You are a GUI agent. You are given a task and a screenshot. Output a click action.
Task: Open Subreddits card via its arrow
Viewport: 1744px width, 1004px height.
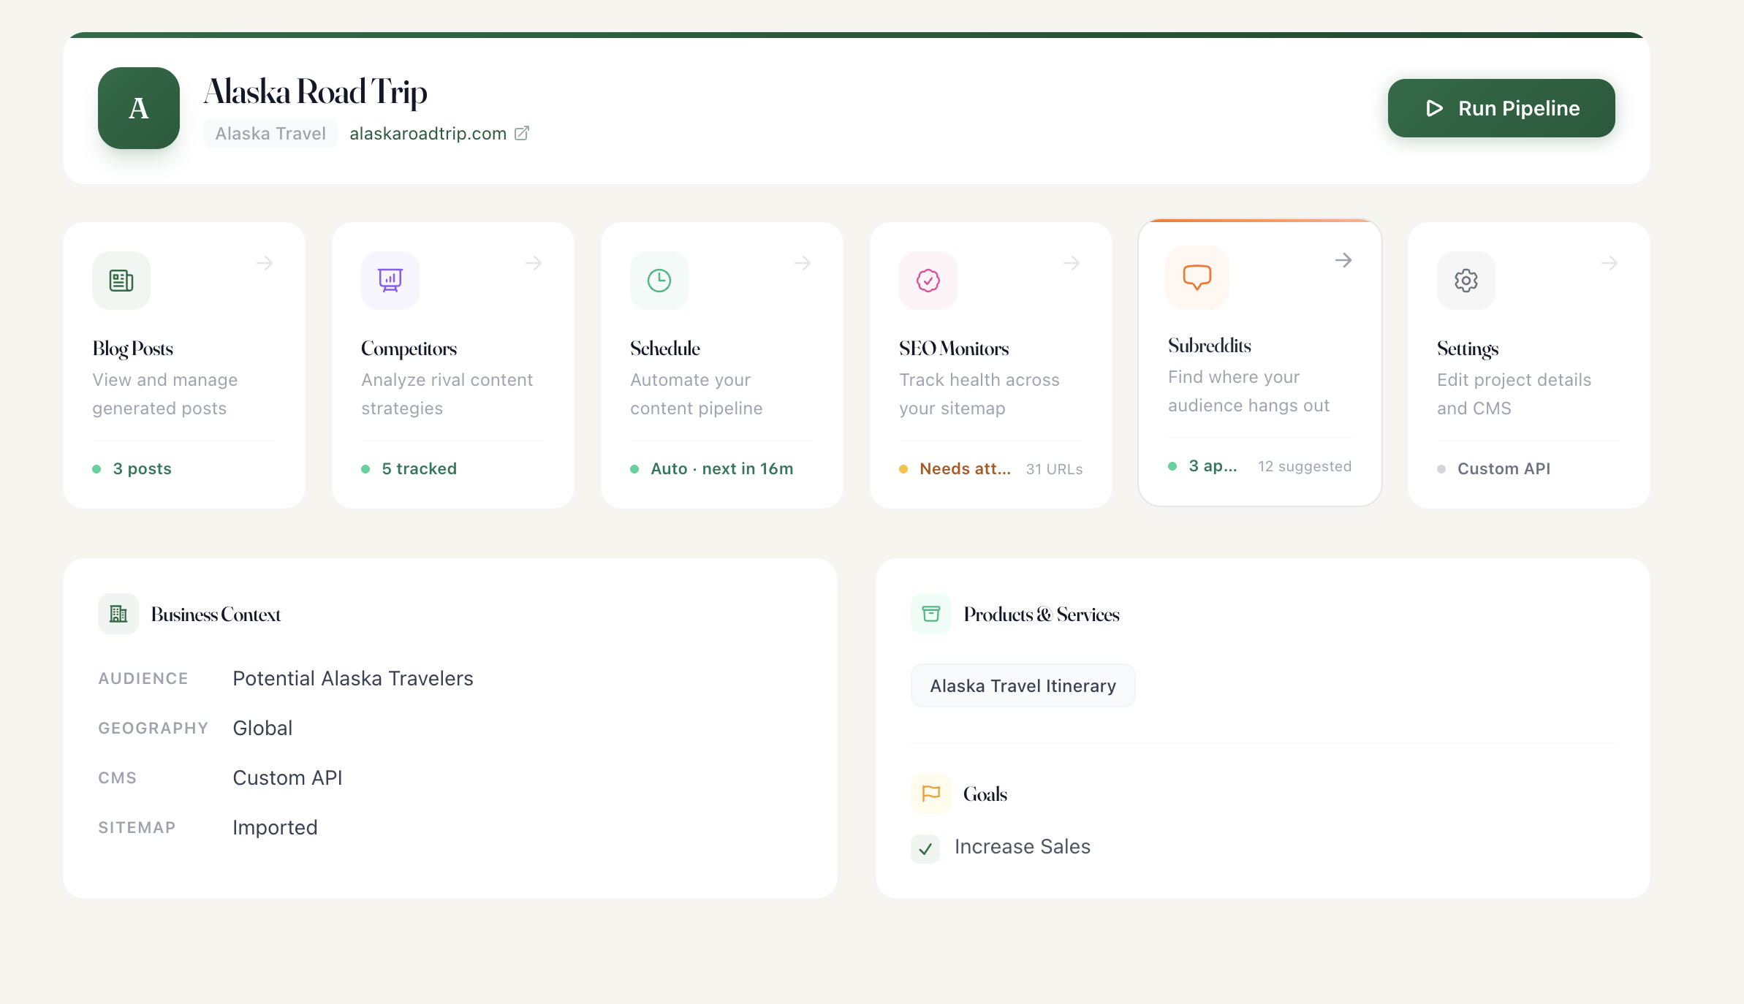point(1343,260)
